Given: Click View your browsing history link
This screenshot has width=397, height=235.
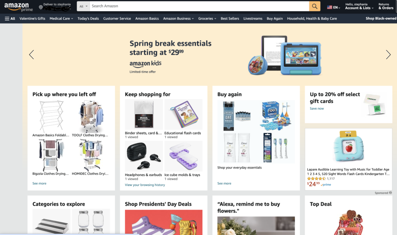Looking at the screenshot, I should pyautogui.click(x=145, y=185).
